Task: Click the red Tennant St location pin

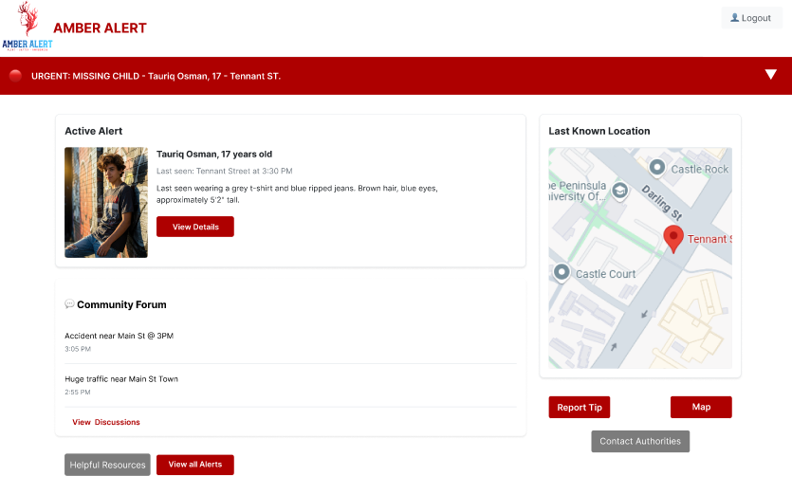Action: (672, 237)
